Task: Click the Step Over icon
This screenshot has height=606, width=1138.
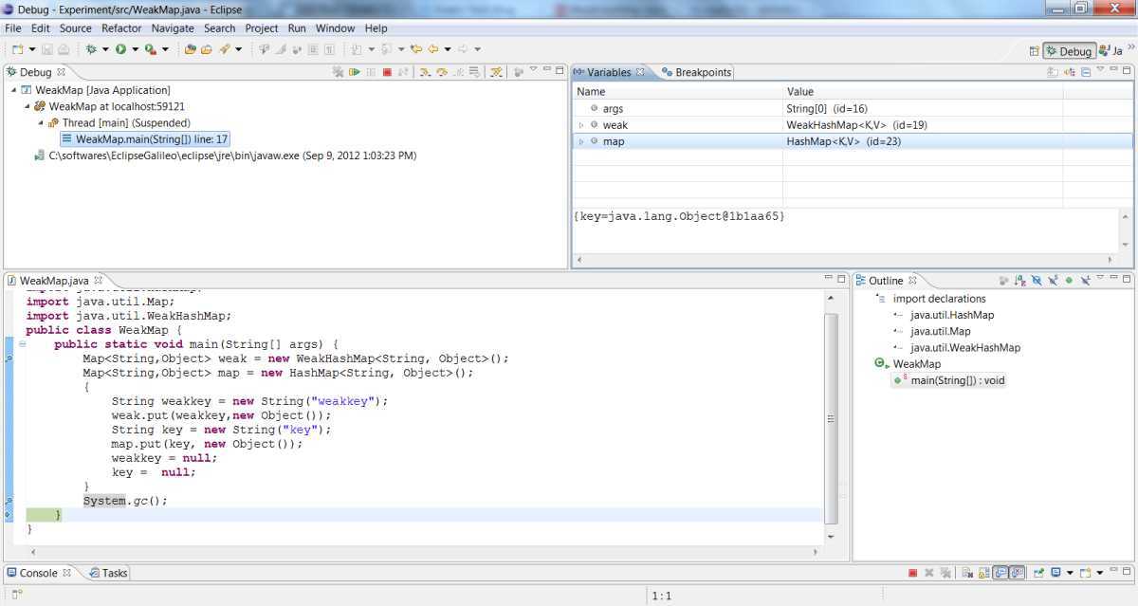Action: (x=442, y=72)
